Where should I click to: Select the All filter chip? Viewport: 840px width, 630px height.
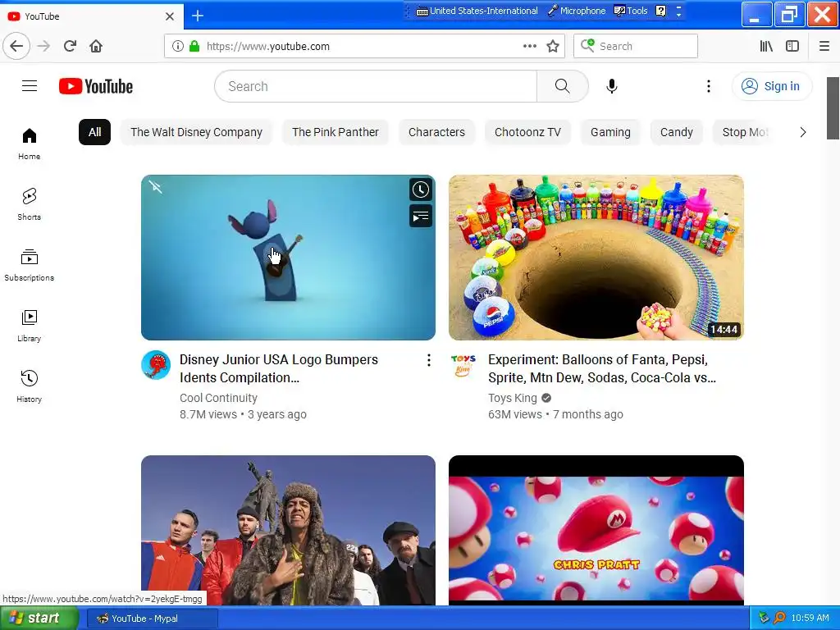[95, 132]
